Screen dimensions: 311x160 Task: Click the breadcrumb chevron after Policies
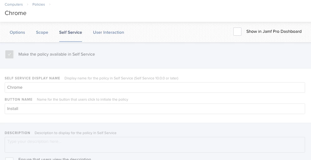(50, 4)
